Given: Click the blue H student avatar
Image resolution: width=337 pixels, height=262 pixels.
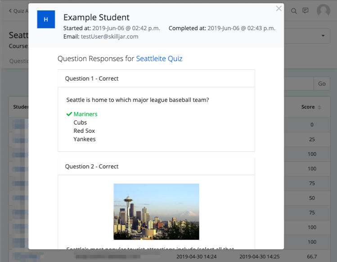Looking at the screenshot, I should [x=46, y=19].
